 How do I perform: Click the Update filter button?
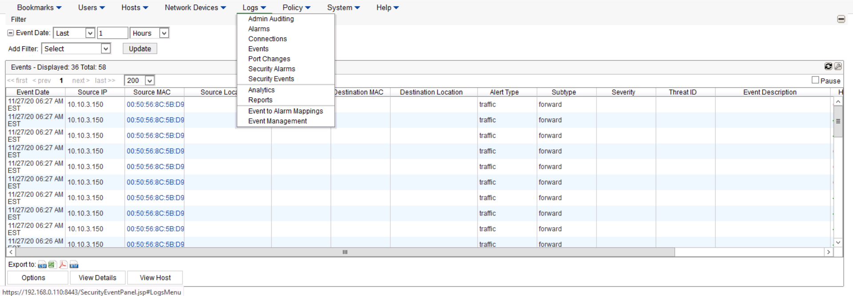pos(140,48)
